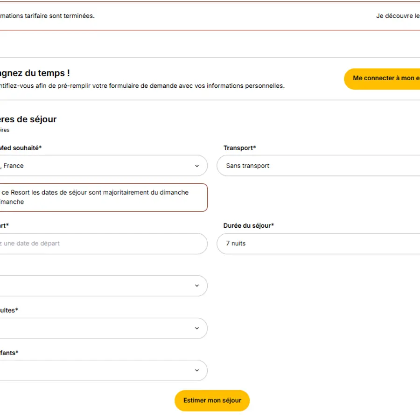Click the Gagnez du temps heading
Viewport: 420px width, 420px height.
coord(35,73)
